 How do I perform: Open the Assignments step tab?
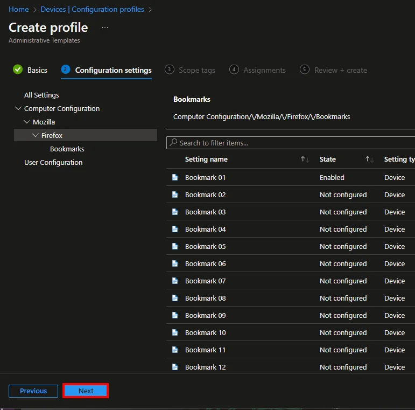tap(257, 70)
